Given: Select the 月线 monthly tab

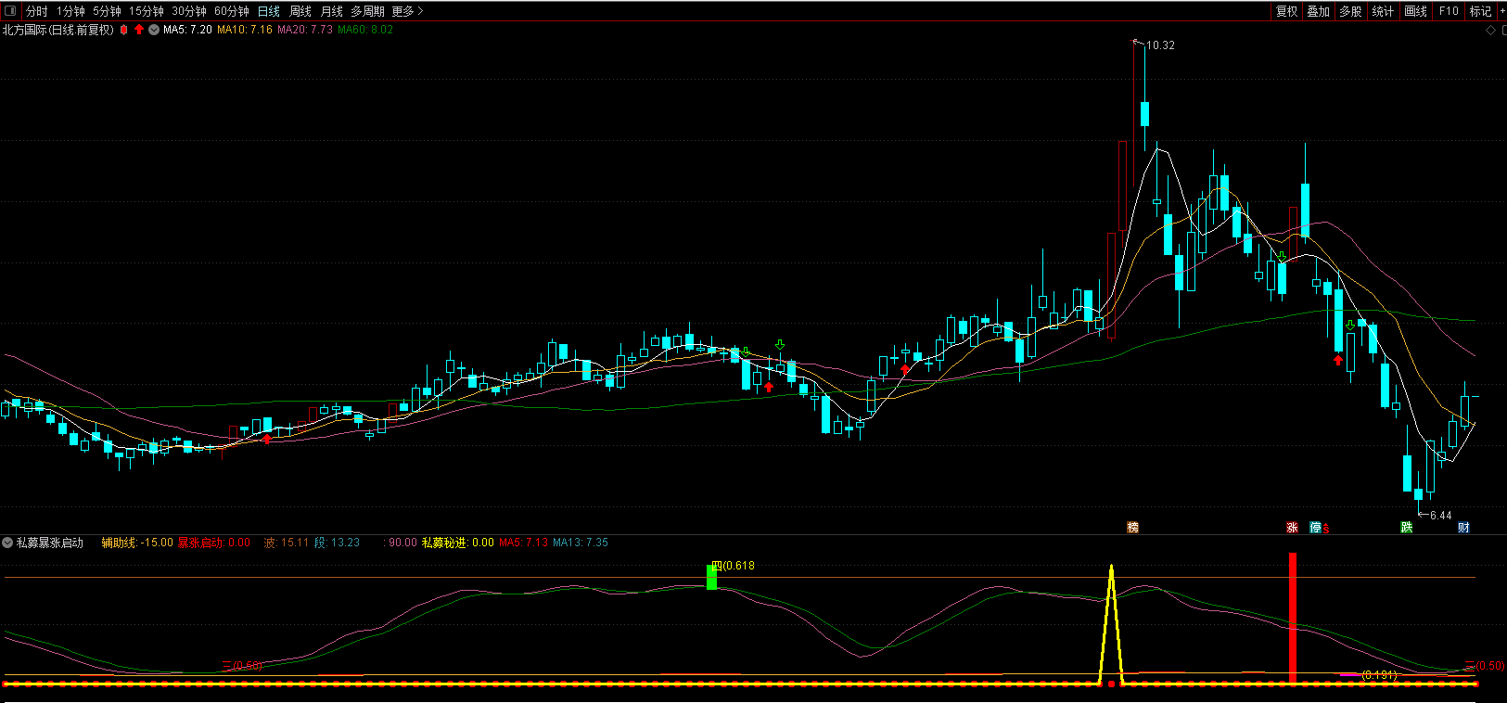Looking at the screenshot, I should tap(331, 11).
